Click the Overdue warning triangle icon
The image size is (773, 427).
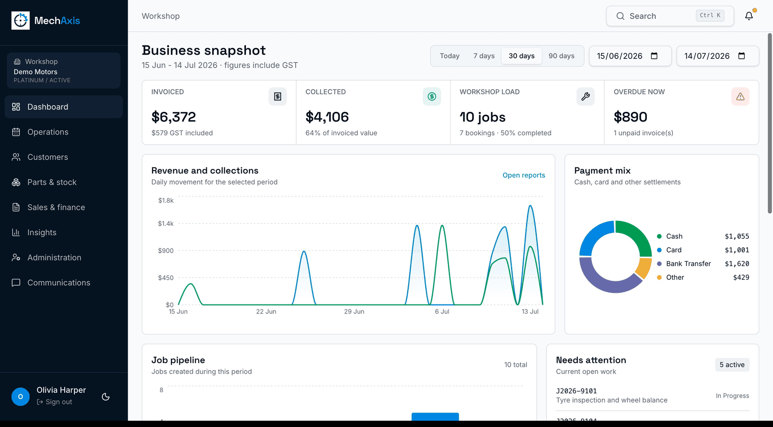pos(740,96)
